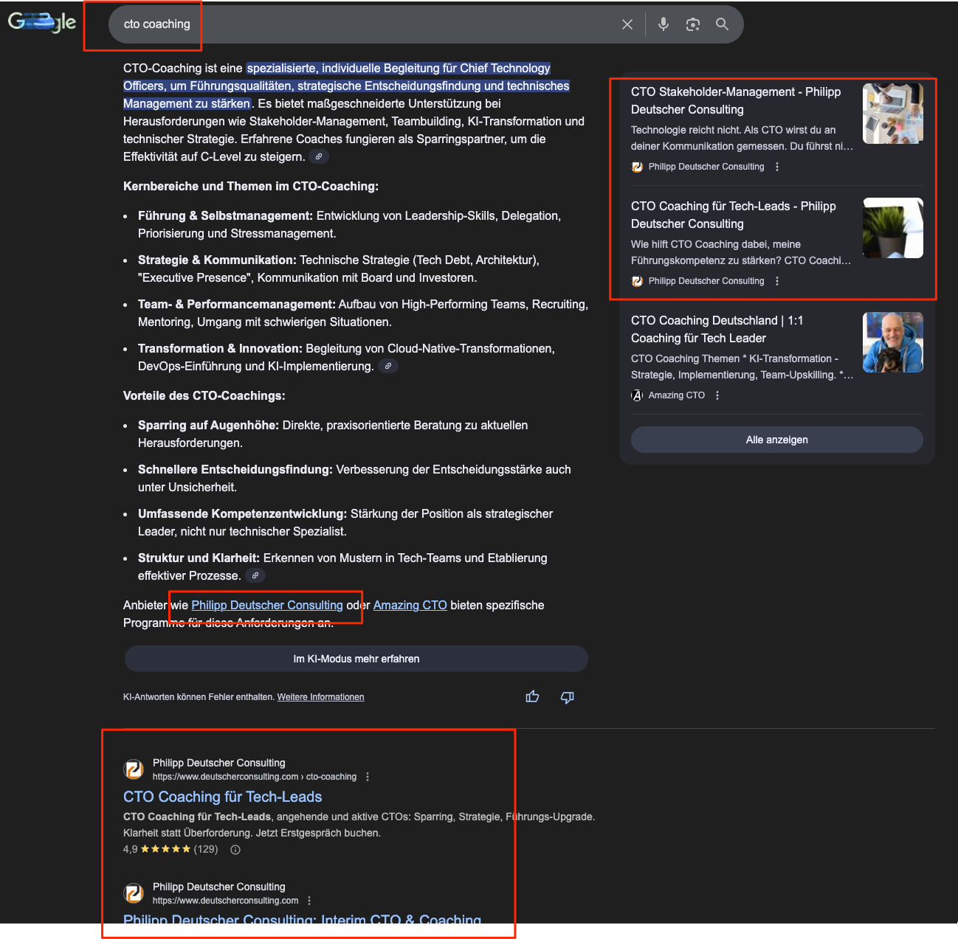Open the "Weitere Informationen" link
Viewport: 958px width, 939px height.
click(x=320, y=696)
